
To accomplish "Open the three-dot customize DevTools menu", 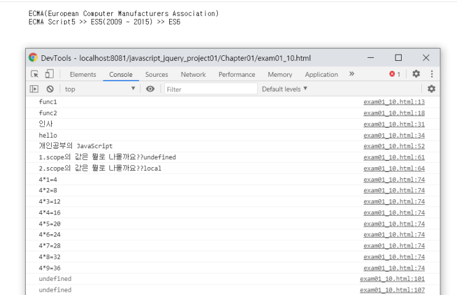I will [x=432, y=74].
